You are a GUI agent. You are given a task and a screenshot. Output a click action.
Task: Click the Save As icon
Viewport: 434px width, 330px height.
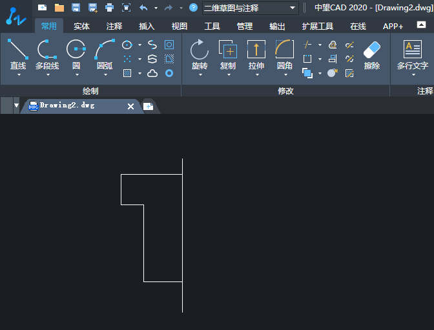point(93,8)
